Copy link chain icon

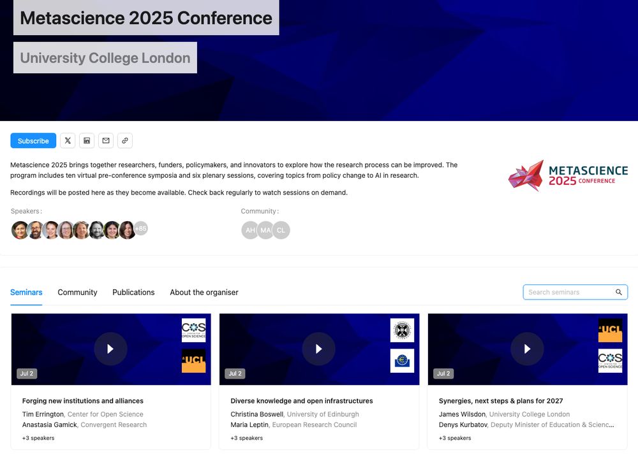125,141
